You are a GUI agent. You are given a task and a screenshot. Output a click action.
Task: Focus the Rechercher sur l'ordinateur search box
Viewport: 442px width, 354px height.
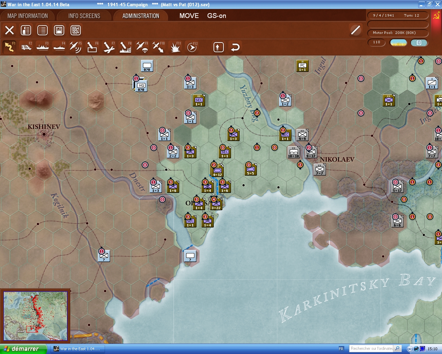pyautogui.click(x=372, y=348)
